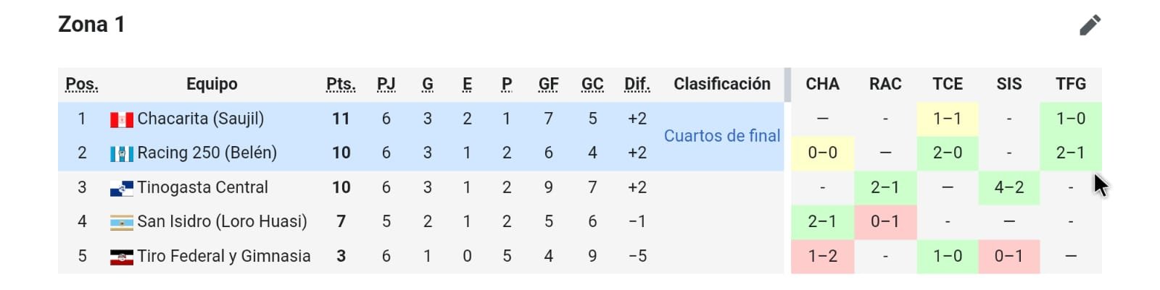Click the yellow 1–1 result cell
Image resolution: width=1160 pixels, height=290 pixels.
[947, 119]
